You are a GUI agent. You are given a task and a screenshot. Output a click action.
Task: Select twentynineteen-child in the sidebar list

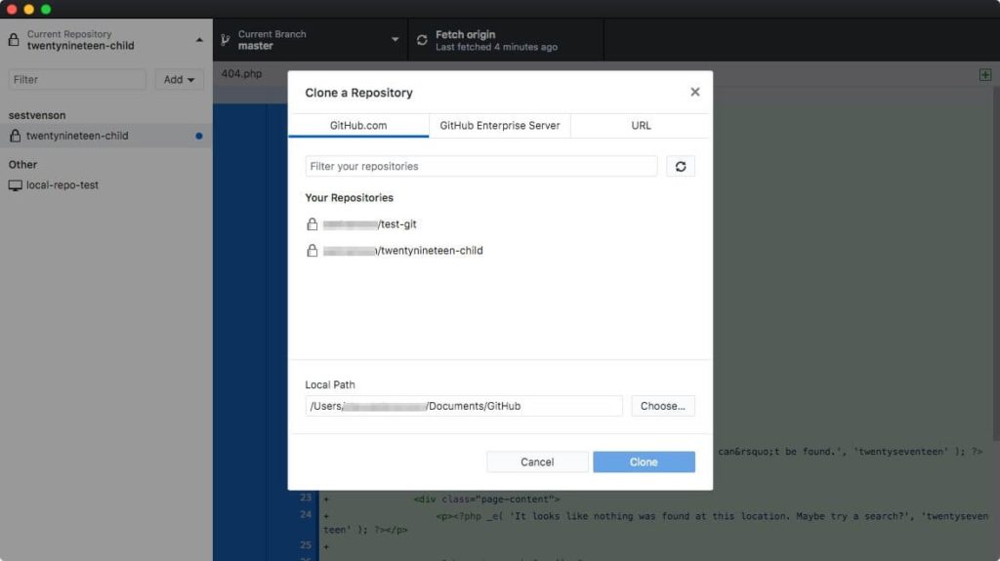click(x=105, y=136)
